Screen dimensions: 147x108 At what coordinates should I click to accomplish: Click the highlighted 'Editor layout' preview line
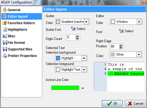(x=126, y=74)
